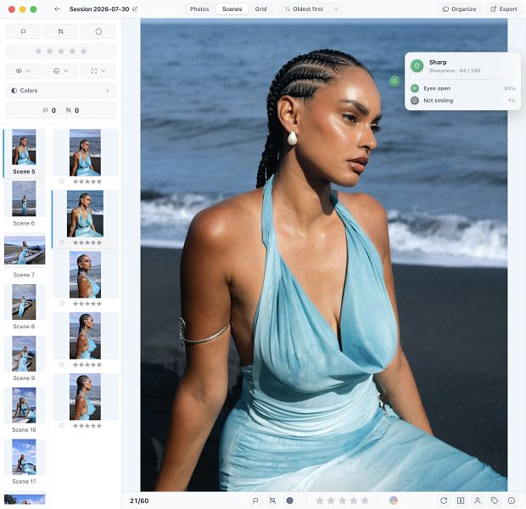Click the Eyes open indicator icon
The height and width of the screenshot is (509, 526).
tap(415, 88)
